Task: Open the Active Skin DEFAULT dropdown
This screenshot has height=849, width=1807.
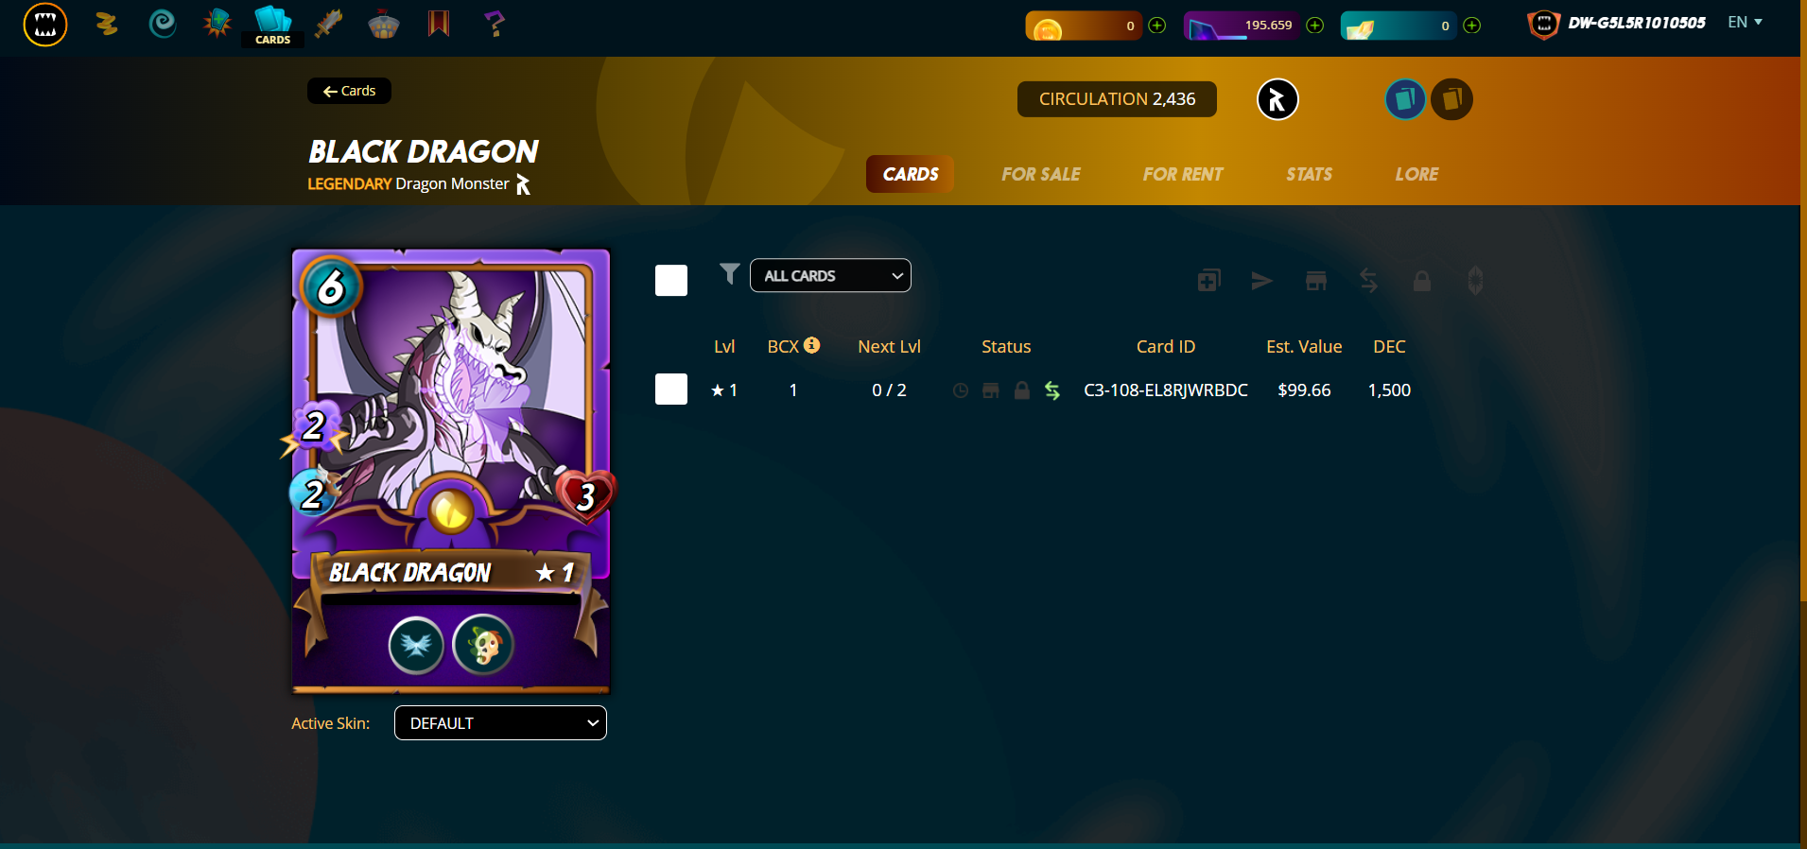Action: pyautogui.click(x=500, y=723)
